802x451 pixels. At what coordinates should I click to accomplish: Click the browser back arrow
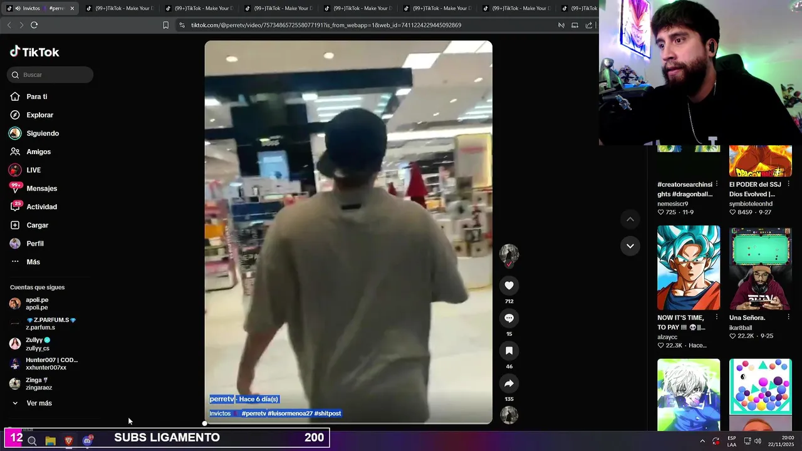click(x=9, y=25)
